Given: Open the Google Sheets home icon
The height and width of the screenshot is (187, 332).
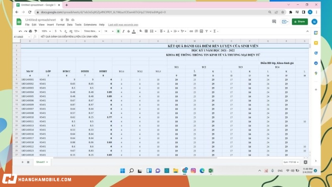Looking at the screenshot, I should coord(19,22).
